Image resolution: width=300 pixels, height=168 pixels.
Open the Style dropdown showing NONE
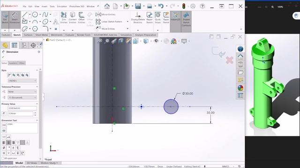tap(22, 81)
